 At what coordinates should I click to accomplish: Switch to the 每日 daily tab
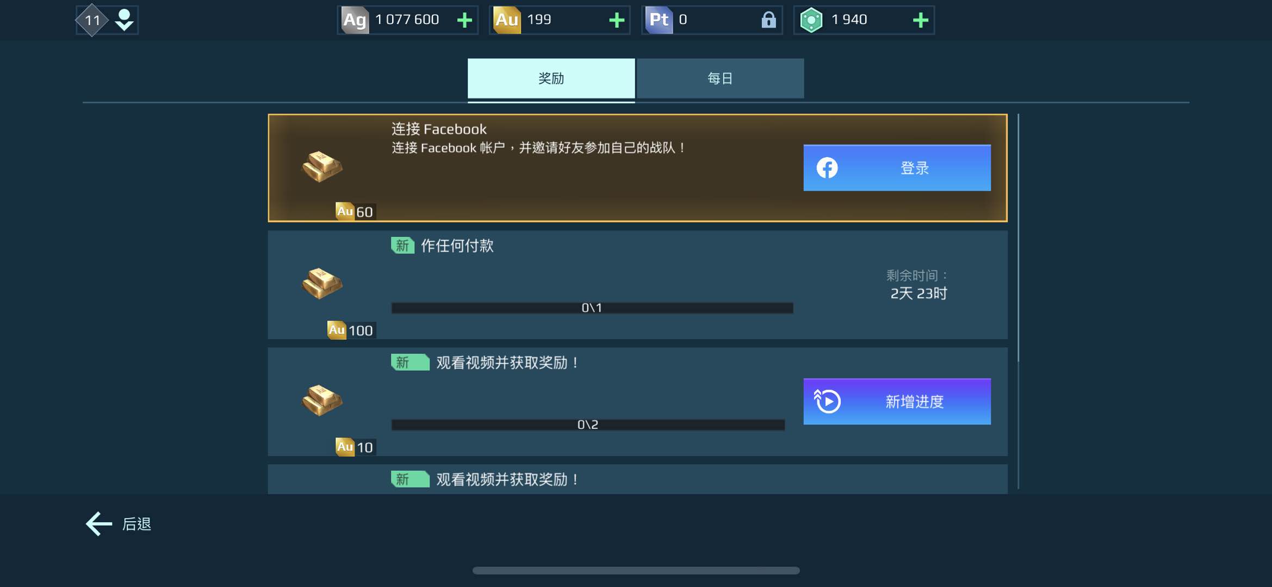pos(720,79)
